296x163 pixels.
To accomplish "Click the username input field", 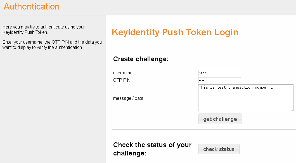I will click(x=219, y=73).
